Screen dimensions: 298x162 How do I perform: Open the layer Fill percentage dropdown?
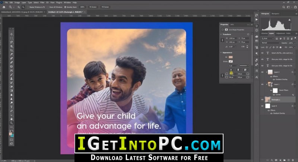coord(295,47)
